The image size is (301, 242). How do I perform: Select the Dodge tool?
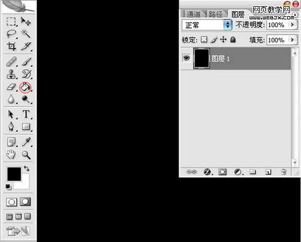[26, 99]
